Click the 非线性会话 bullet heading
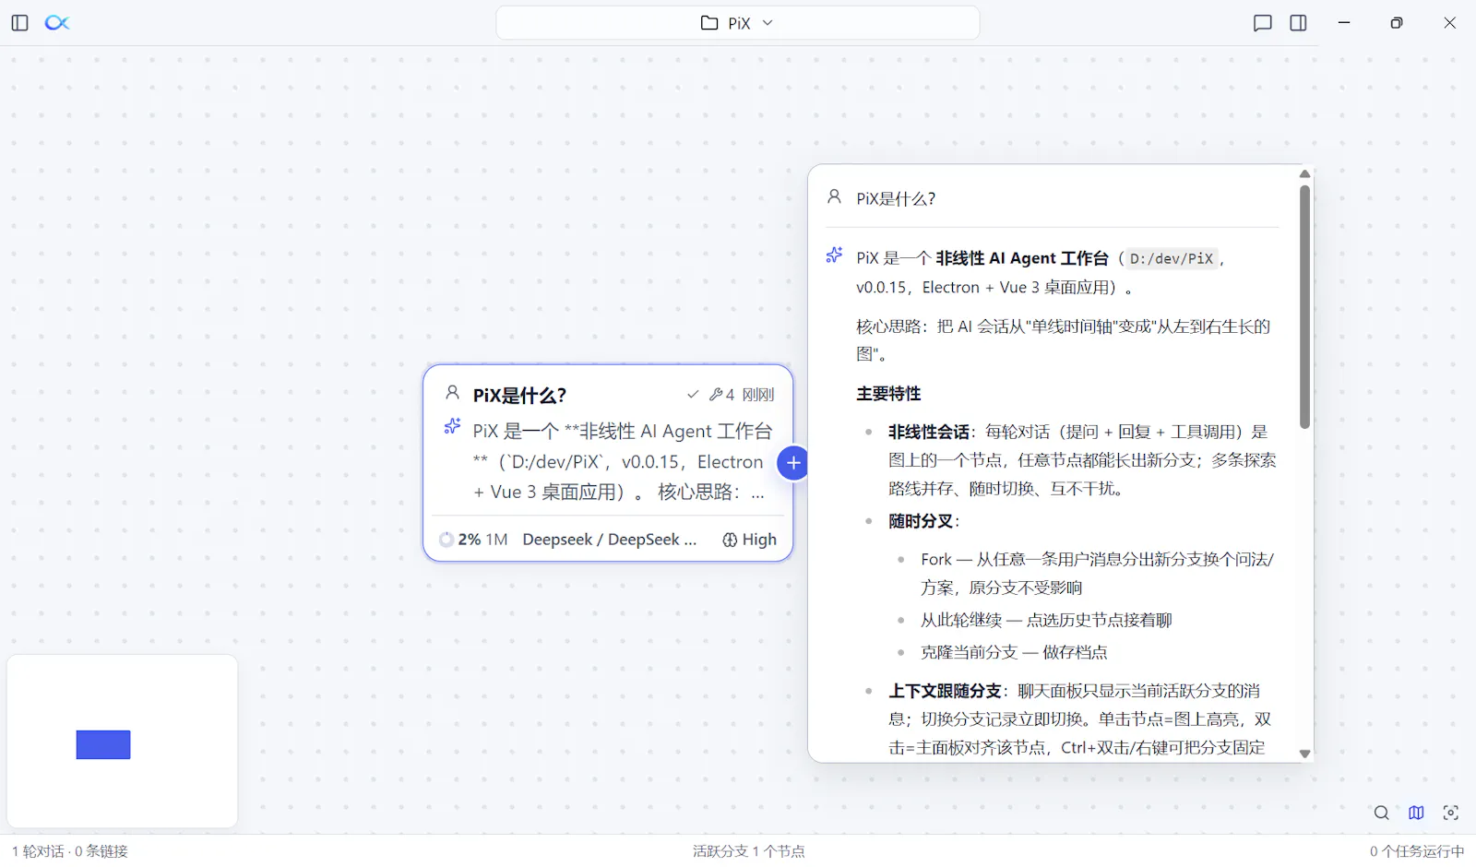1476x867 pixels. pyautogui.click(x=929, y=432)
